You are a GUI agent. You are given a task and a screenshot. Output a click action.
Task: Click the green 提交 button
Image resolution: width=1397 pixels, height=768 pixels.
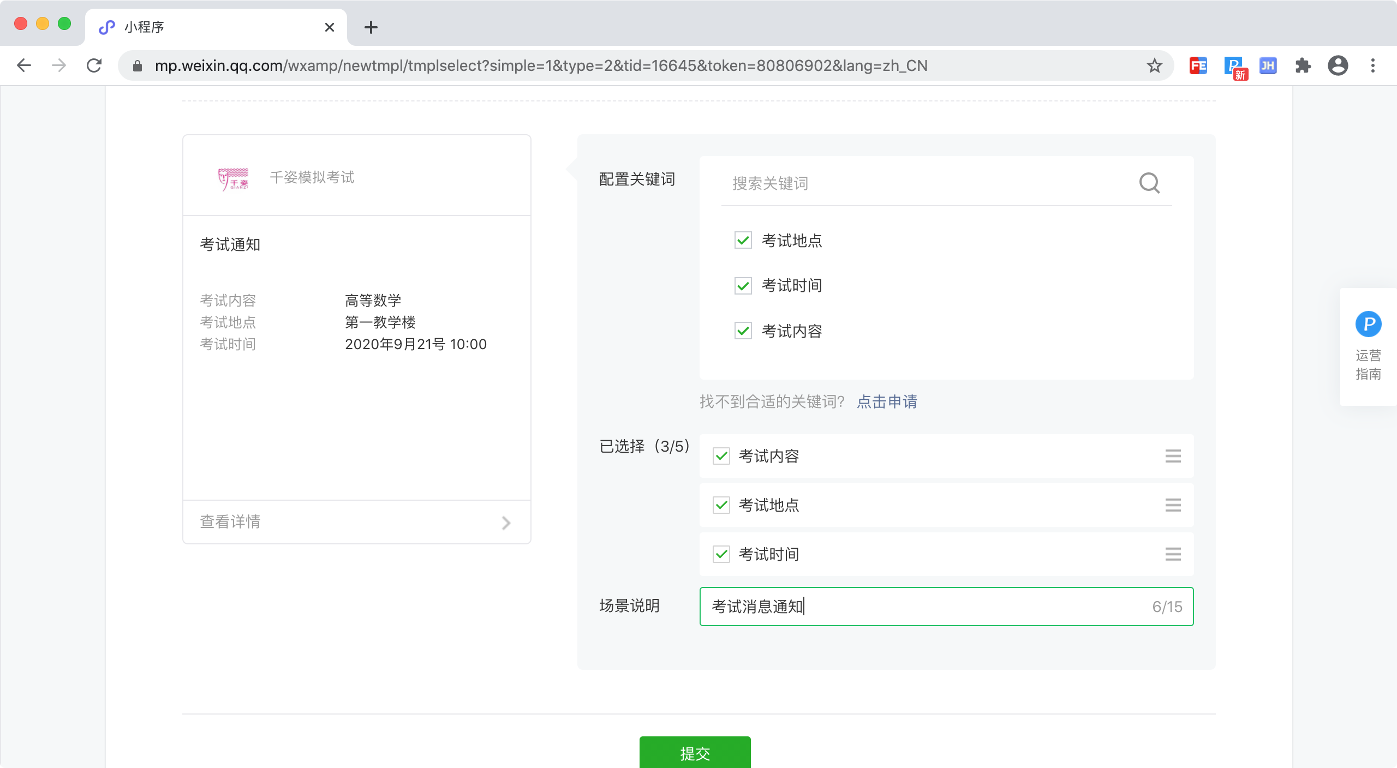(695, 753)
